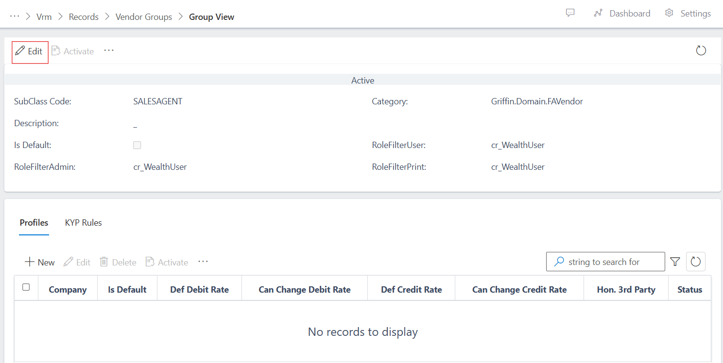Sort by Def Credit Rate column
Viewport: 723px width, 363px height.
pyautogui.click(x=412, y=290)
